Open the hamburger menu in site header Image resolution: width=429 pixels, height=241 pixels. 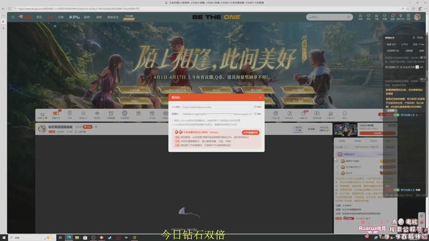tap(13, 17)
